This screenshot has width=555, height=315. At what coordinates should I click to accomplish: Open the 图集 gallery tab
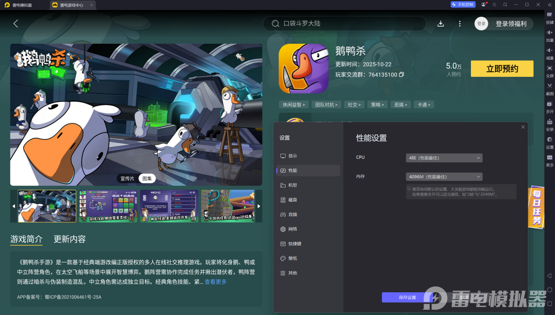coord(146,178)
